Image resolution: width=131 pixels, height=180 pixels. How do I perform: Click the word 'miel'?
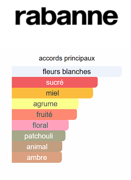pyautogui.click(x=53, y=93)
